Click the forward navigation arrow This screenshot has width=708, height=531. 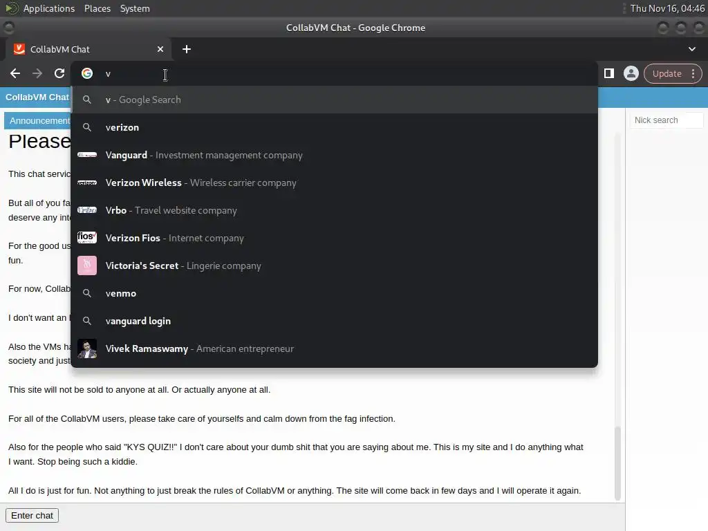[37, 73]
